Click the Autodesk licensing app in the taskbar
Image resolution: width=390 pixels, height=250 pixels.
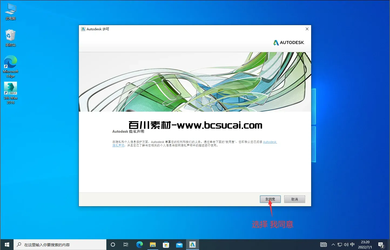coord(192,245)
